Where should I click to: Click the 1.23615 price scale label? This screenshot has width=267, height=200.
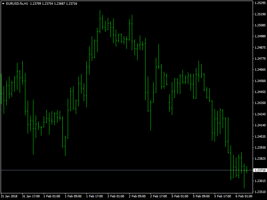pos(260,181)
